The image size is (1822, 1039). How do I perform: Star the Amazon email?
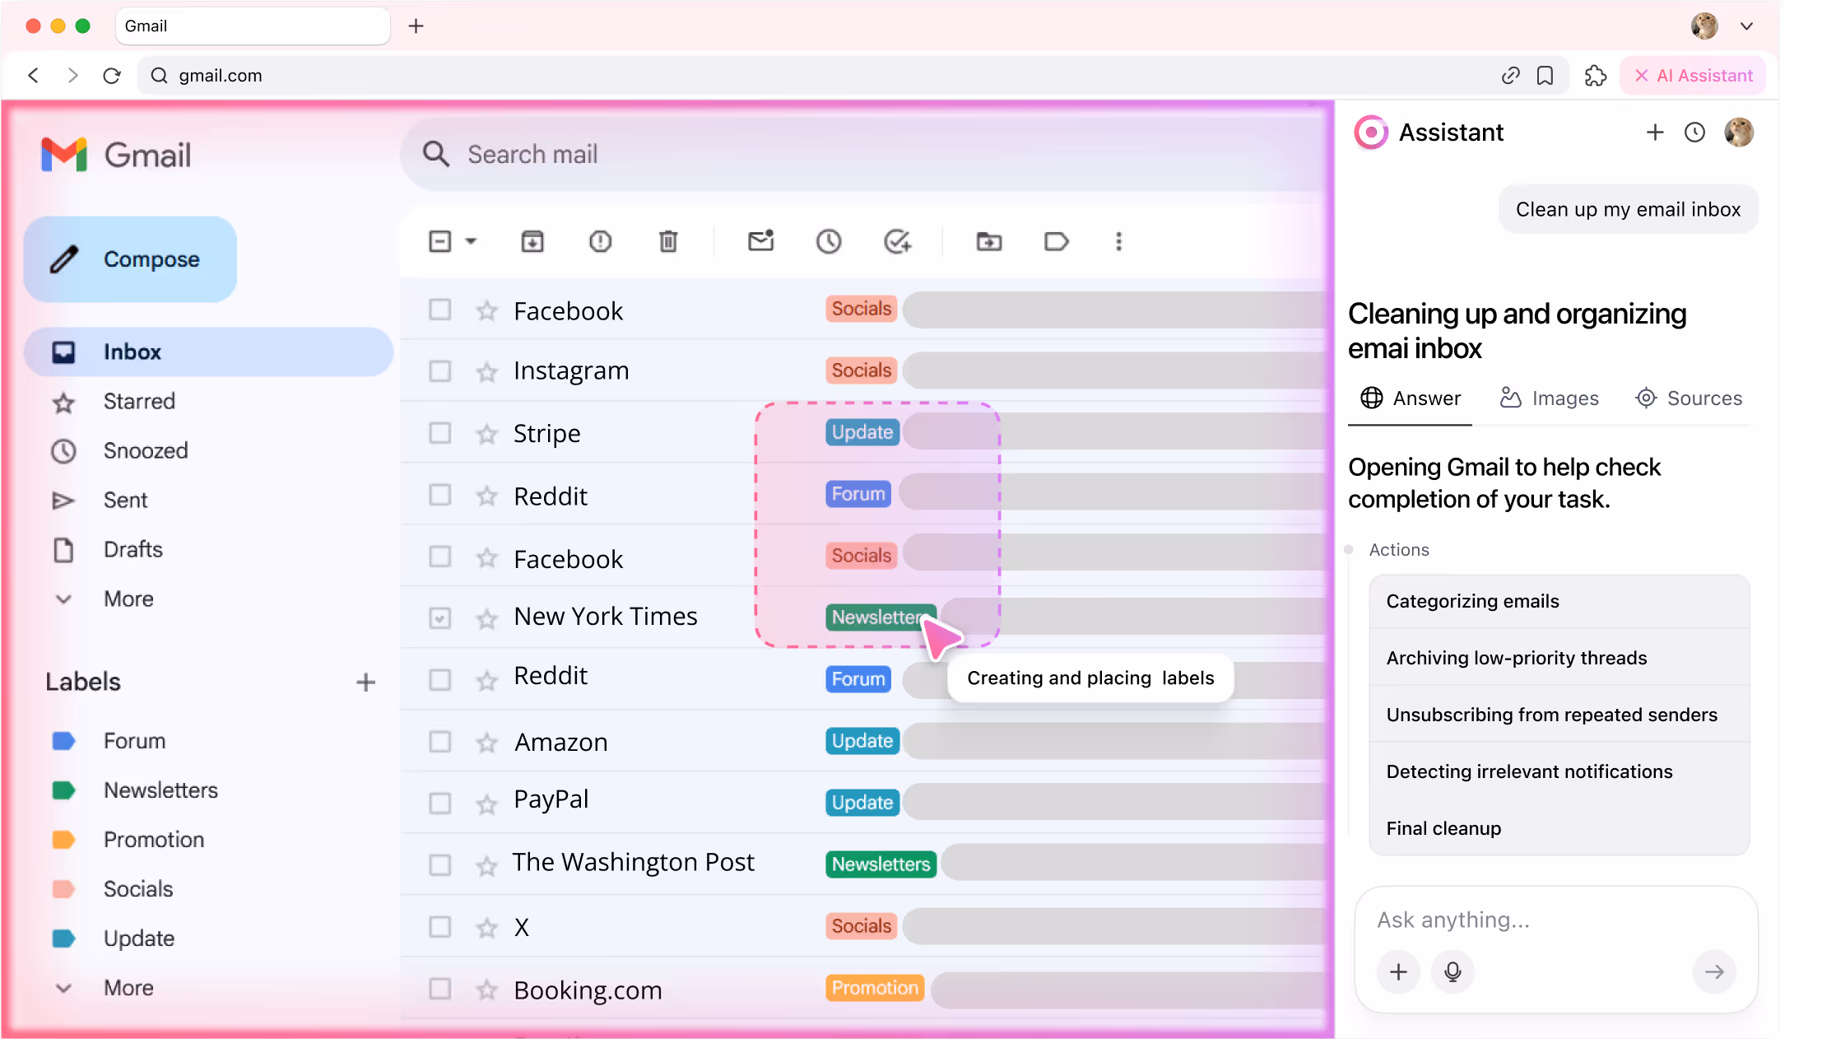(x=487, y=743)
